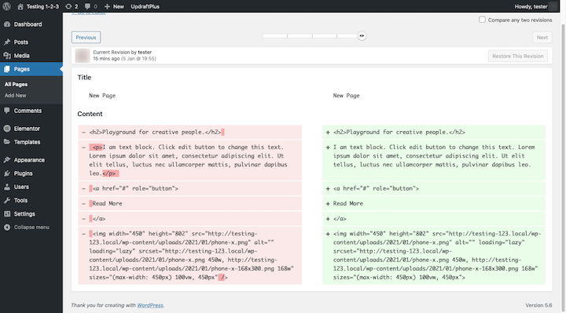The height and width of the screenshot is (313, 566).
Task: Select the Media icon in sidebar
Action: click(7, 56)
